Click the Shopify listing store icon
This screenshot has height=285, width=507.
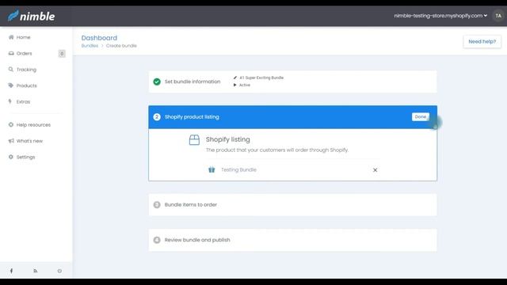[x=194, y=139]
